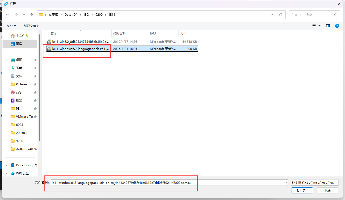Toggle the preview pane

tap(328, 26)
